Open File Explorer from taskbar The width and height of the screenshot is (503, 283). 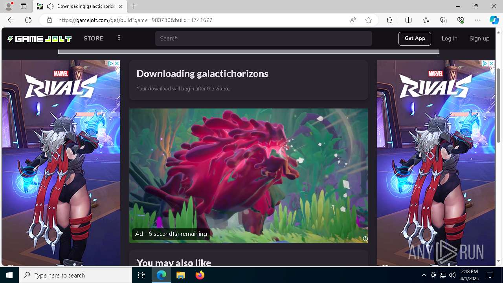[x=181, y=275]
